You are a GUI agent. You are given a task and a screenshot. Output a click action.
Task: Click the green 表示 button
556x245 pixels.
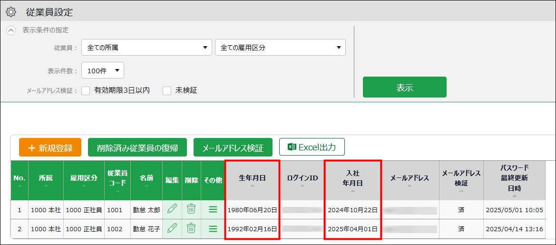[x=405, y=87]
